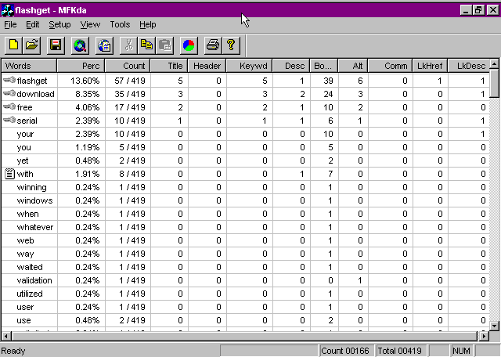501x357 pixels.
Task: Open the pie chart icon
Action: (x=189, y=45)
